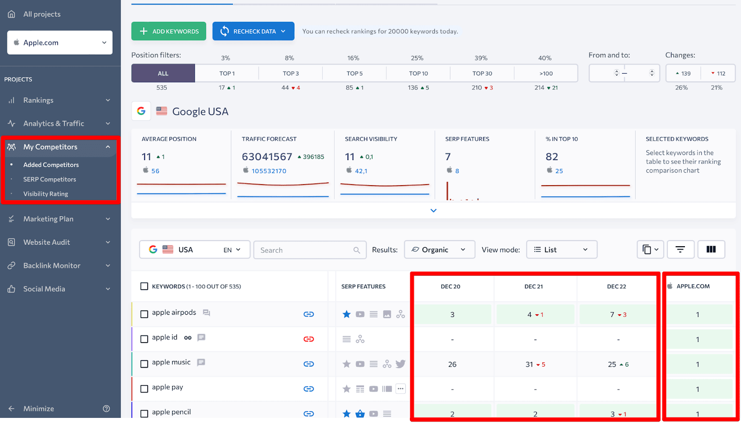Image resolution: width=741 pixels, height=423 pixels.
Task: Open SERP Competitors in sidebar
Action: pyautogui.click(x=50, y=179)
